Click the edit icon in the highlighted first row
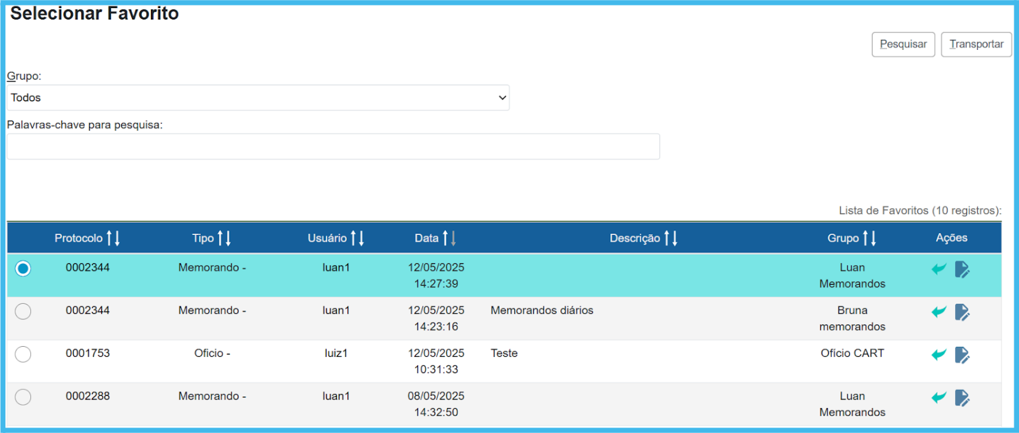This screenshot has width=1019, height=433. pyautogui.click(x=962, y=269)
